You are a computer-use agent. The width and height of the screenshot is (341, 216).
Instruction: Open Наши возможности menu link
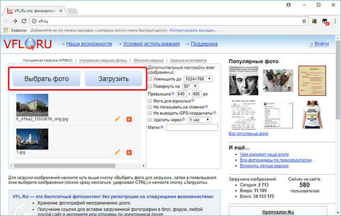pyautogui.click(x=89, y=44)
